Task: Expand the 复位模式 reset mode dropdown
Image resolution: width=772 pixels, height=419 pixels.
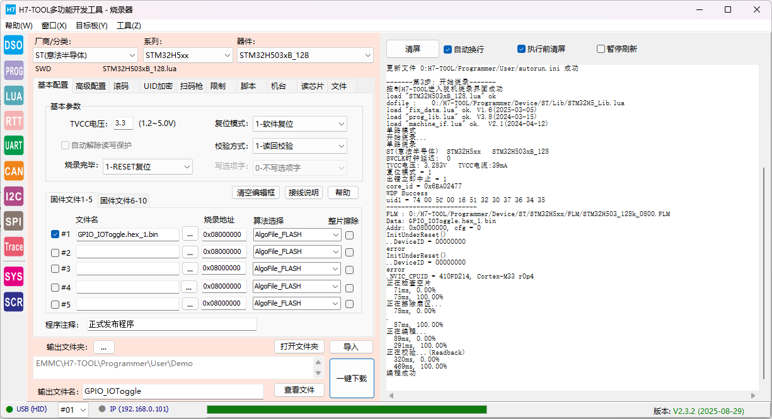Action: coord(300,124)
